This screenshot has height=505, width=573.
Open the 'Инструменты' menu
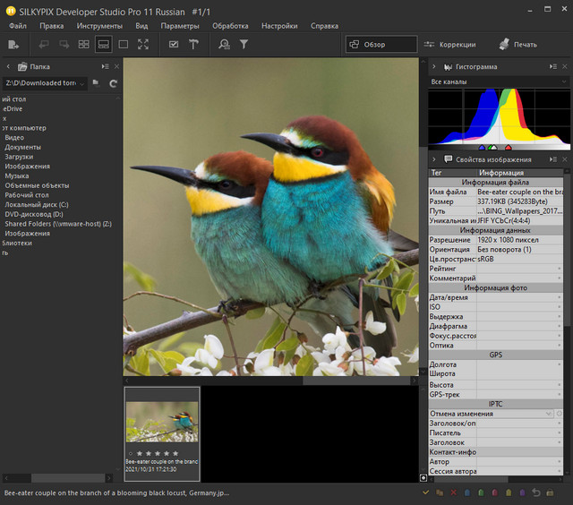[99, 26]
